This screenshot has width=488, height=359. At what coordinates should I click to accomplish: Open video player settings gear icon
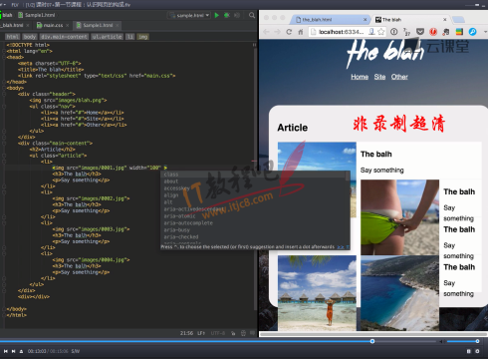pyautogui.click(x=477, y=351)
